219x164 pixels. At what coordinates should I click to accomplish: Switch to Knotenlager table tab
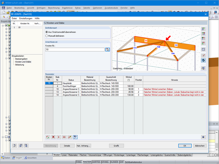(x=119, y=155)
